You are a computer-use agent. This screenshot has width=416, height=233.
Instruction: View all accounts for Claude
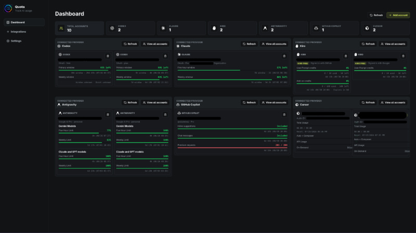click(274, 44)
